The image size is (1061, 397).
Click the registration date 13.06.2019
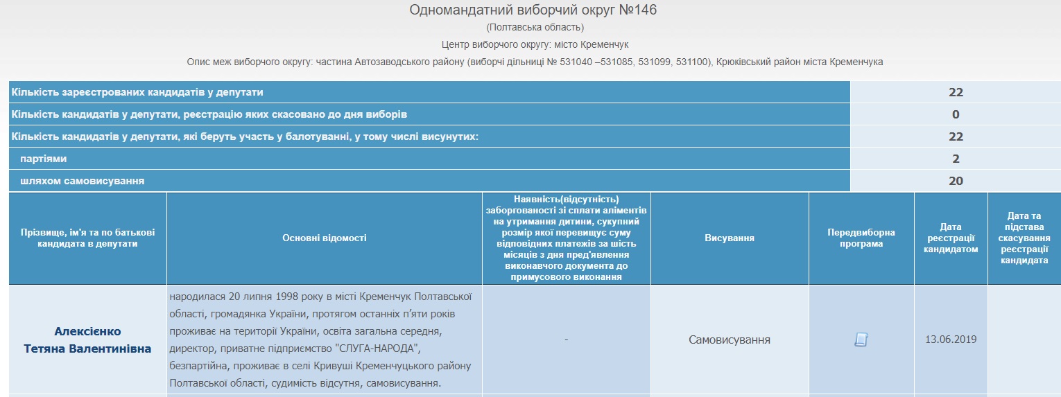pyautogui.click(x=951, y=339)
